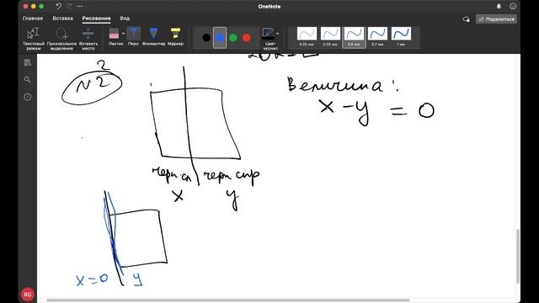This screenshot has height=303, width=539.
Task: Click the RG account avatar
Action: click(28, 295)
